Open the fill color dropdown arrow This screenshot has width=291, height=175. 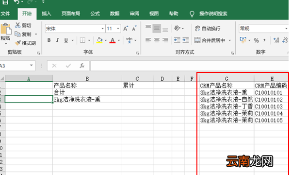(106, 40)
